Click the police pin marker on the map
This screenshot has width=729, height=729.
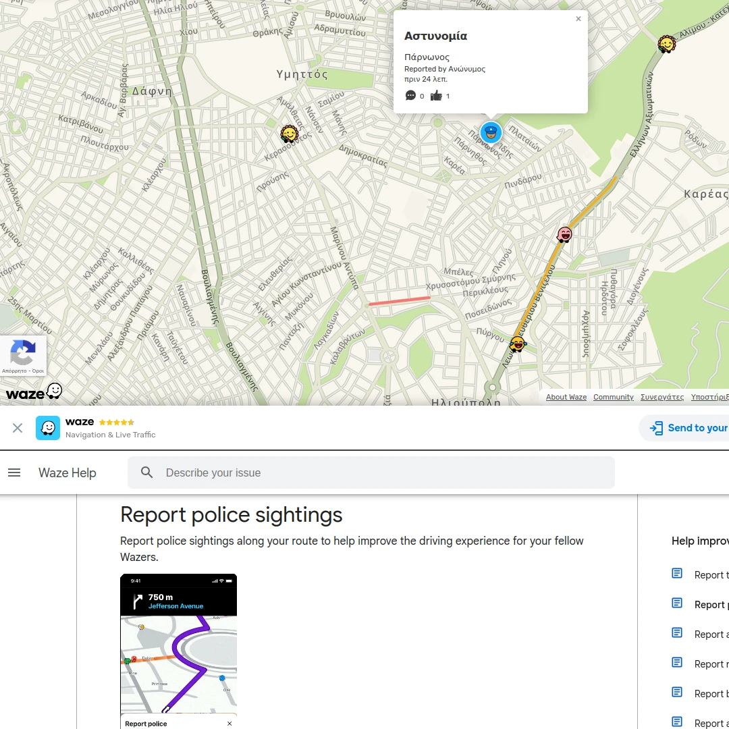[491, 133]
